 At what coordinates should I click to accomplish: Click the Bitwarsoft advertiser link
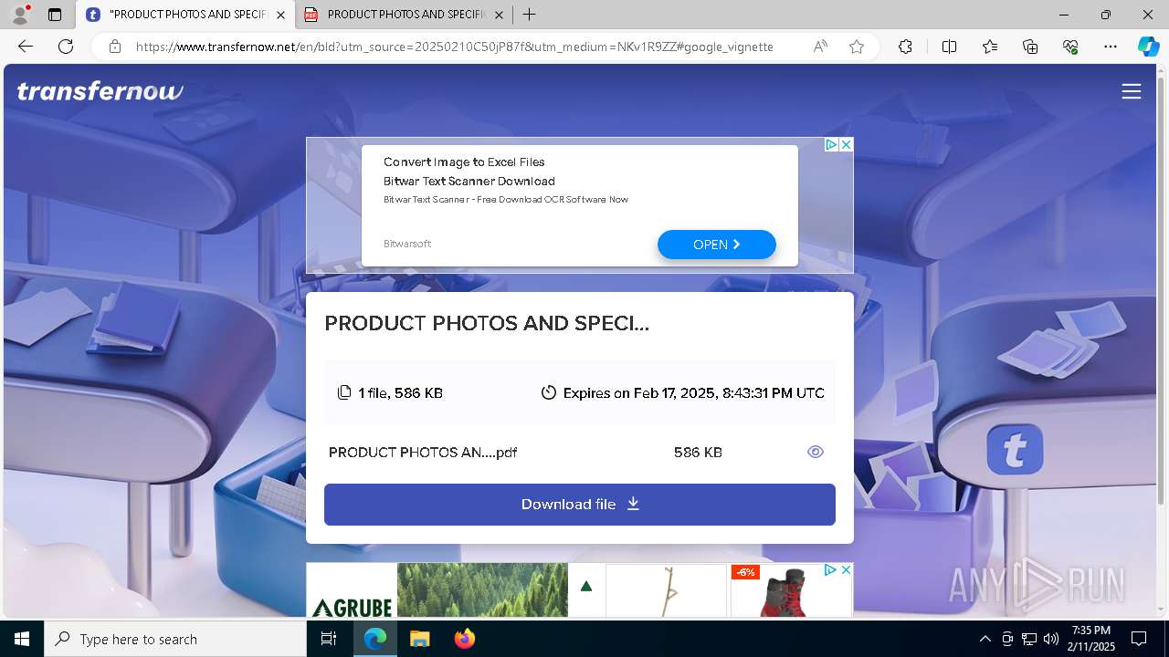tap(407, 244)
